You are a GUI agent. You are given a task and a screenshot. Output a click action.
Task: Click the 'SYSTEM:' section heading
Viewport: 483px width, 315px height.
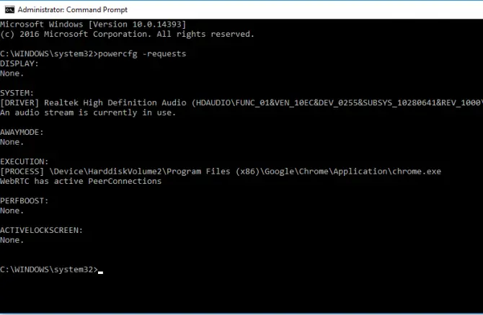(x=17, y=93)
